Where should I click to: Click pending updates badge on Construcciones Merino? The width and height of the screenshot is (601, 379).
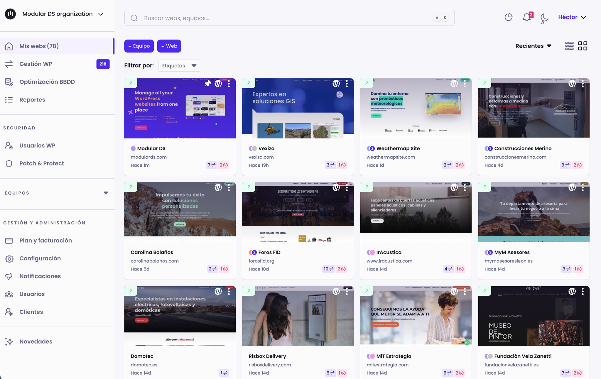[x=565, y=165]
